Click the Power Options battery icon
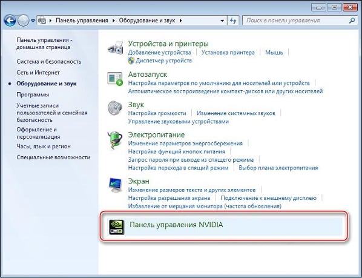The height and width of the screenshot is (278, 362). [115, 139]
